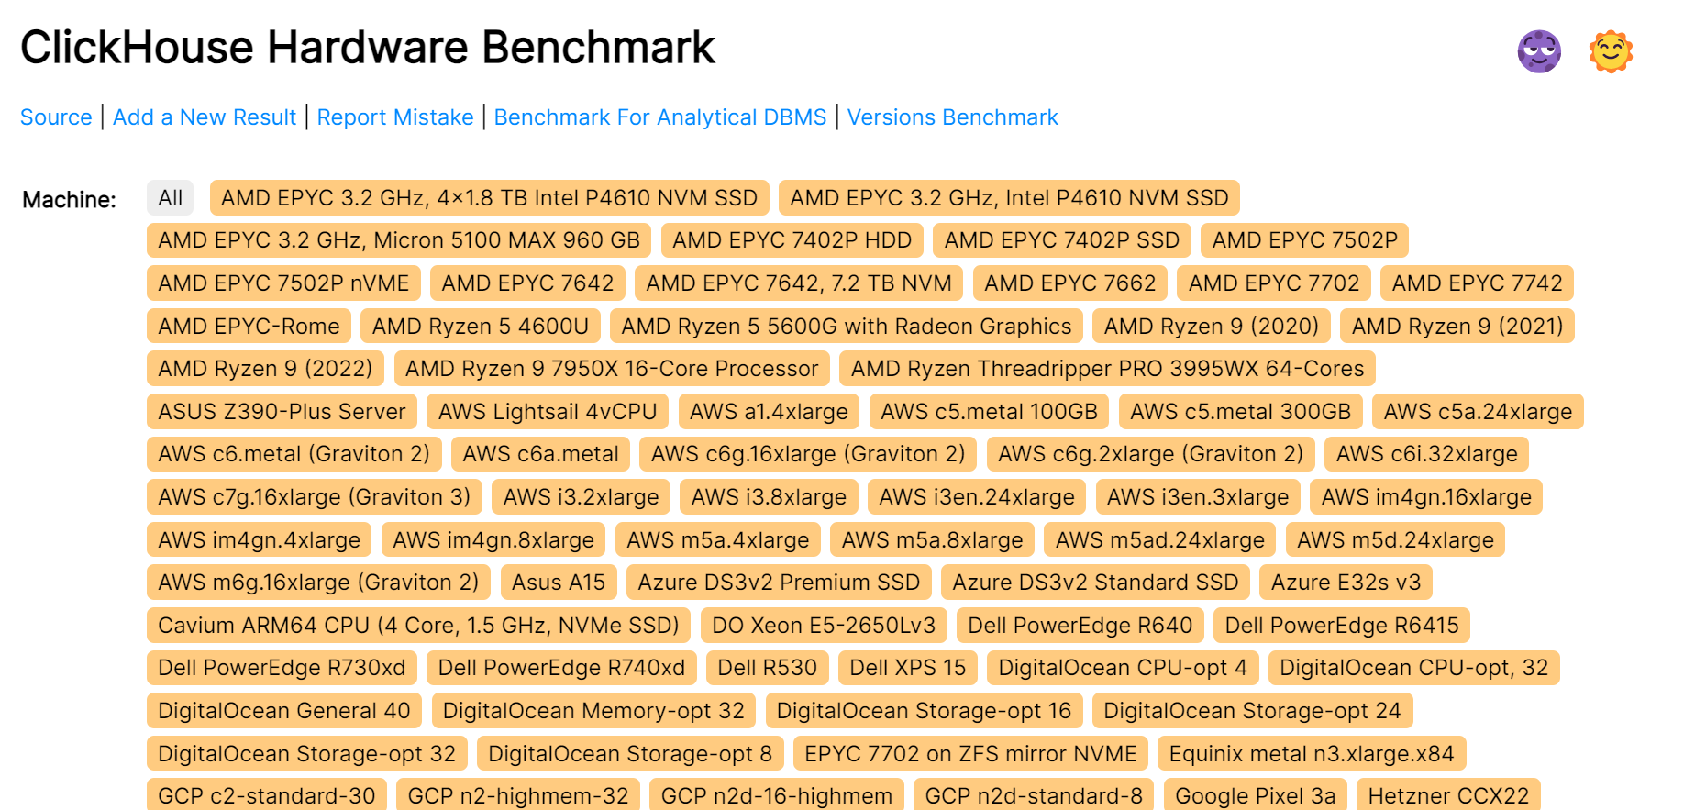Select AMD Ryzen 9 (2021) machine
Image resolution: width=1695 pixels, height=810 pixels.
(x=1457, y=327)
